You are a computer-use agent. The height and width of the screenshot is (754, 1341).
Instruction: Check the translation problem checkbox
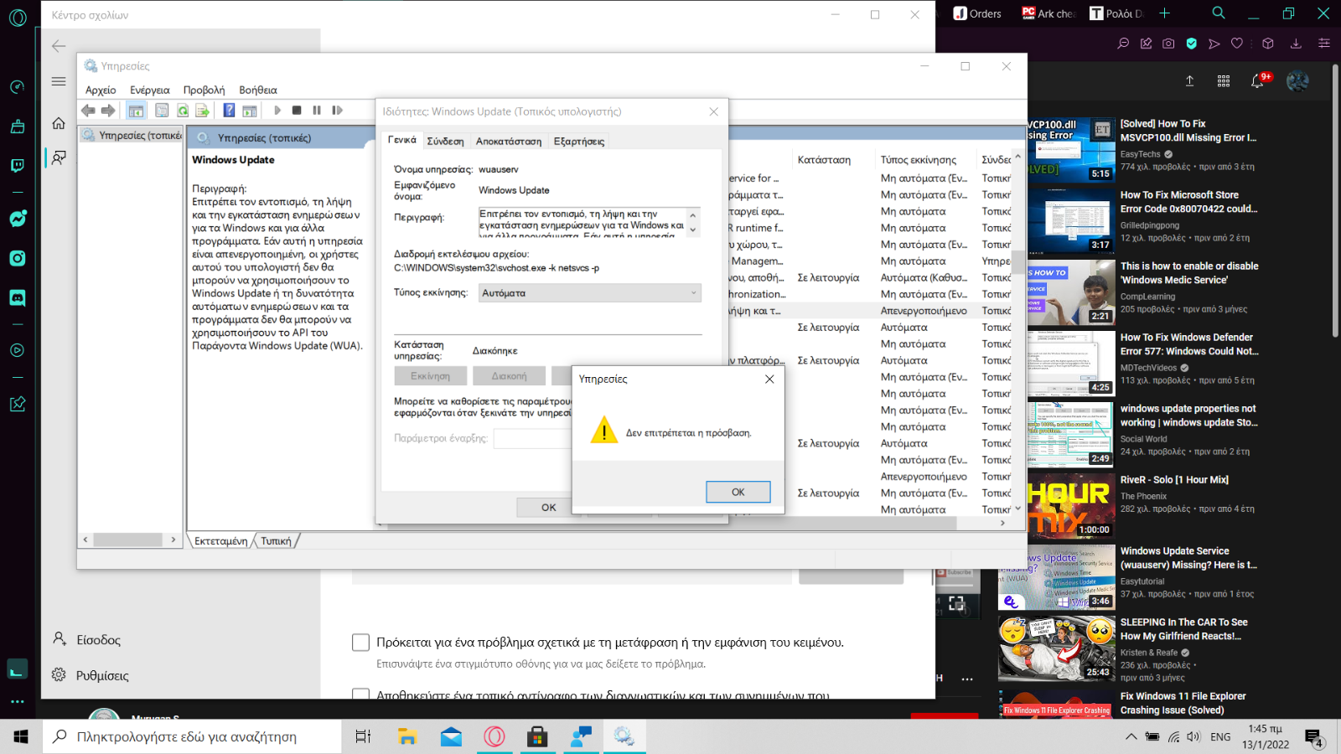pyautogui.click(x=360, y=643)
